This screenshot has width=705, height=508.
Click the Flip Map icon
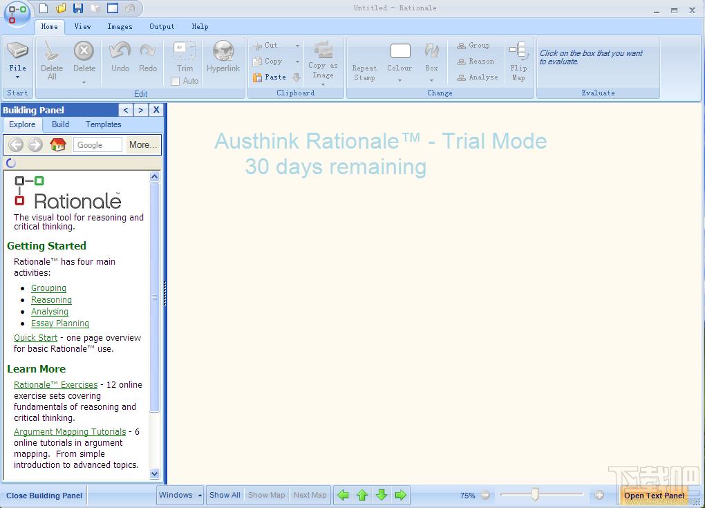coord(518,51)
